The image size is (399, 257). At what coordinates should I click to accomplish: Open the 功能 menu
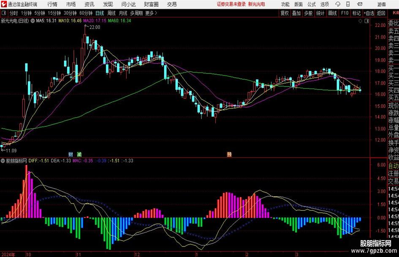click(285, 4)
